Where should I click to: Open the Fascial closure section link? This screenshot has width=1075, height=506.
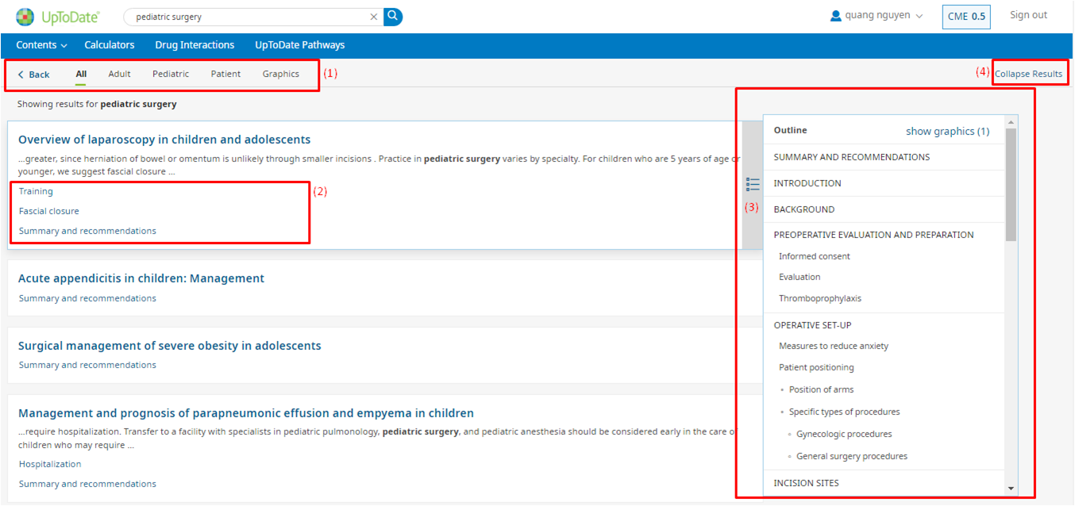click(x=49, y=211)
